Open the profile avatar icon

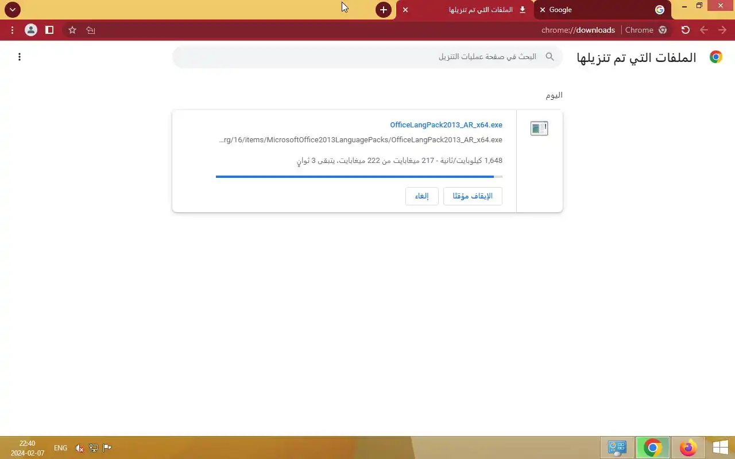pos(31,30)
